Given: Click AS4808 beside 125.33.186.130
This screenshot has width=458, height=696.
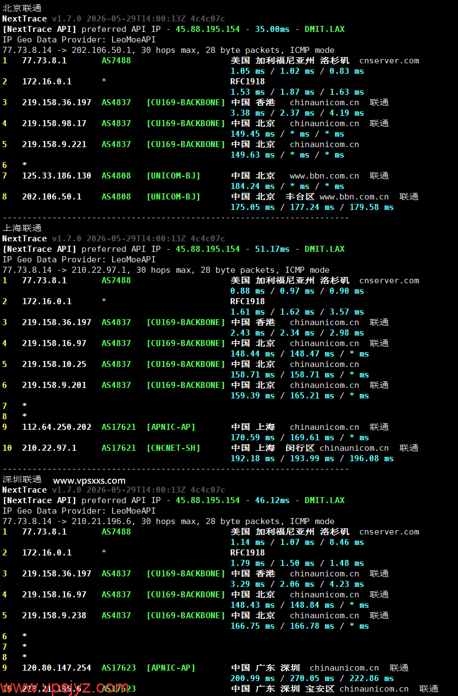Looking at the screenshot, I should pos(116,176).
